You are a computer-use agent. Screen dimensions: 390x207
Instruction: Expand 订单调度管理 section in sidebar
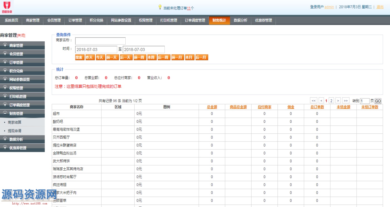click(x=22, y=105)
